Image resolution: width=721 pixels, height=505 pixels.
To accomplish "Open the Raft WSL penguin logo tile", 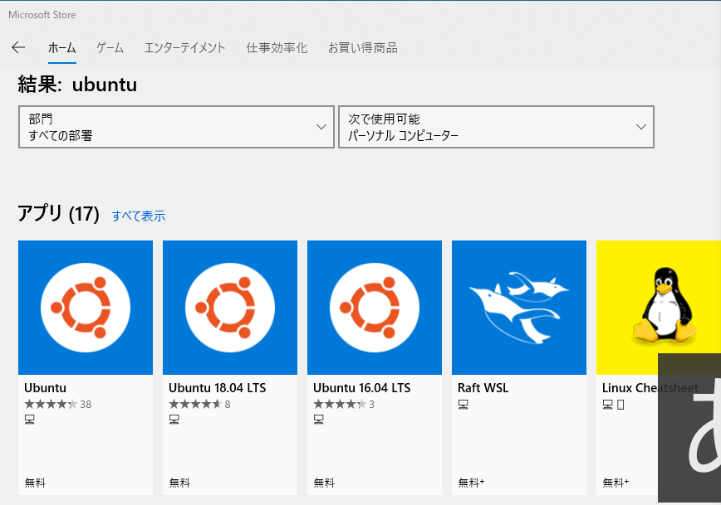I will [x=519, y=308].
